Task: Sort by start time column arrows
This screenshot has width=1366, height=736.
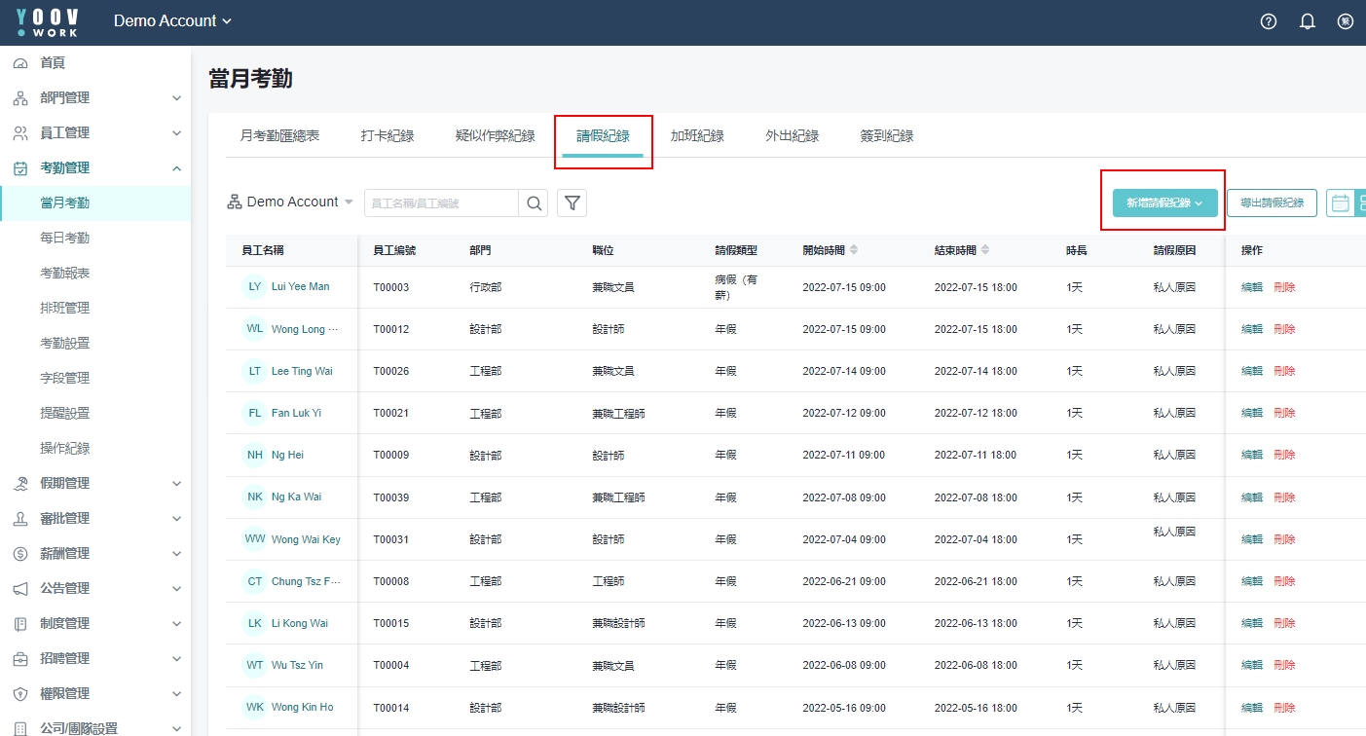Action: (x=854, y=250)
